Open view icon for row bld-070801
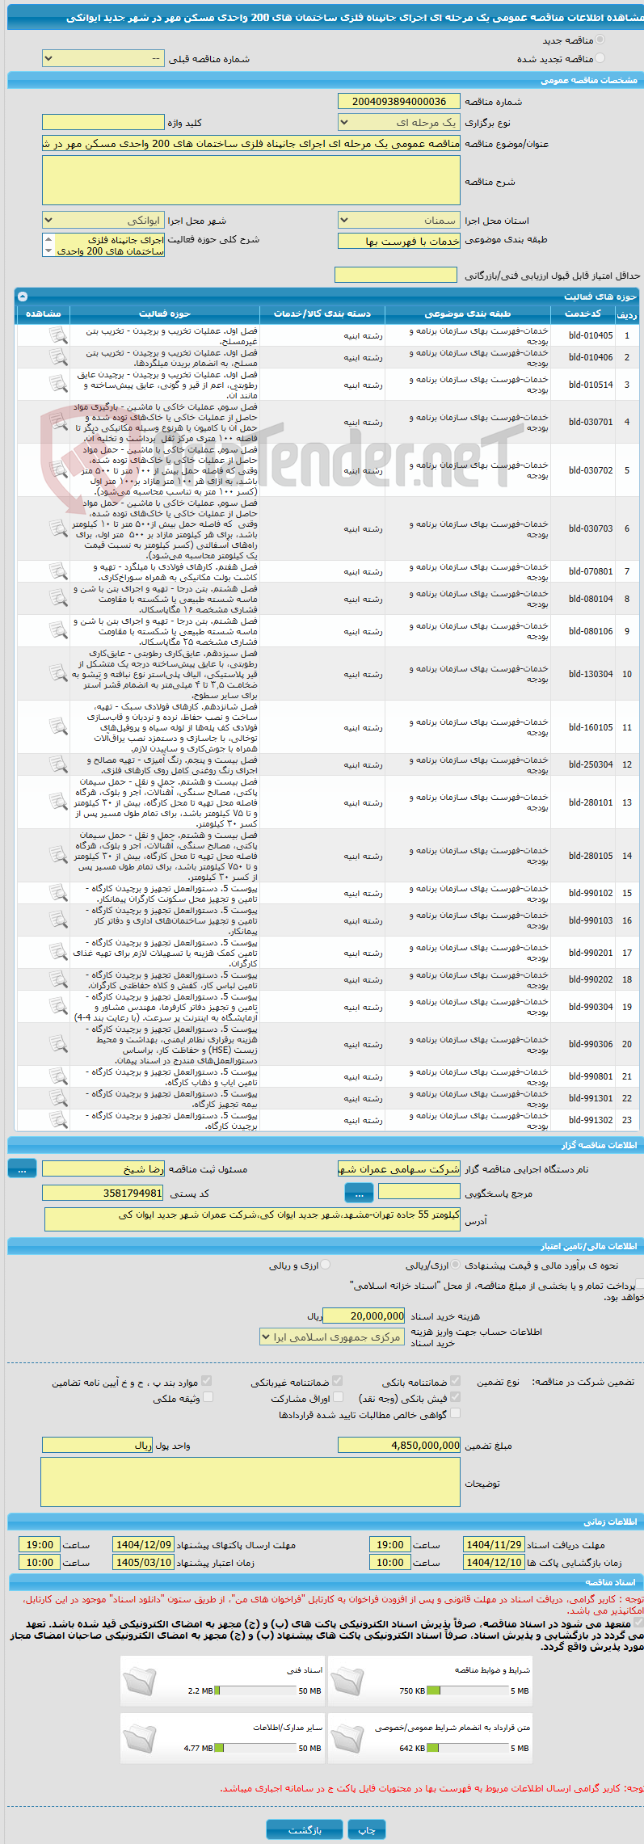The height and width of the screenshot is (1844, 644). pyautogui.click(x=58, y=571)
